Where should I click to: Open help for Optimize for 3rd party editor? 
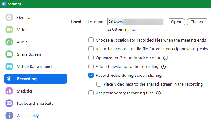166,58
